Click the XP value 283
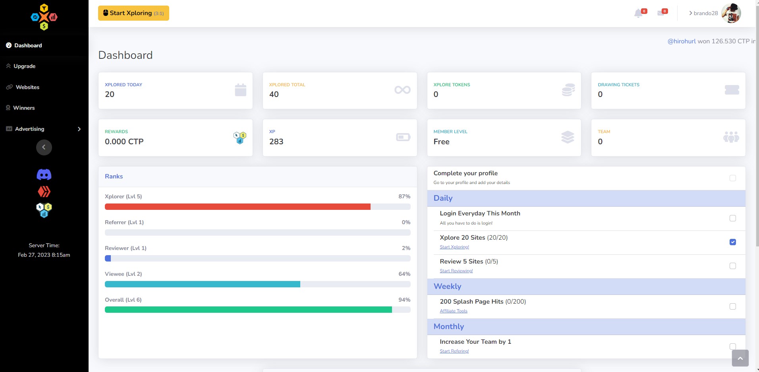 point(276,141)
